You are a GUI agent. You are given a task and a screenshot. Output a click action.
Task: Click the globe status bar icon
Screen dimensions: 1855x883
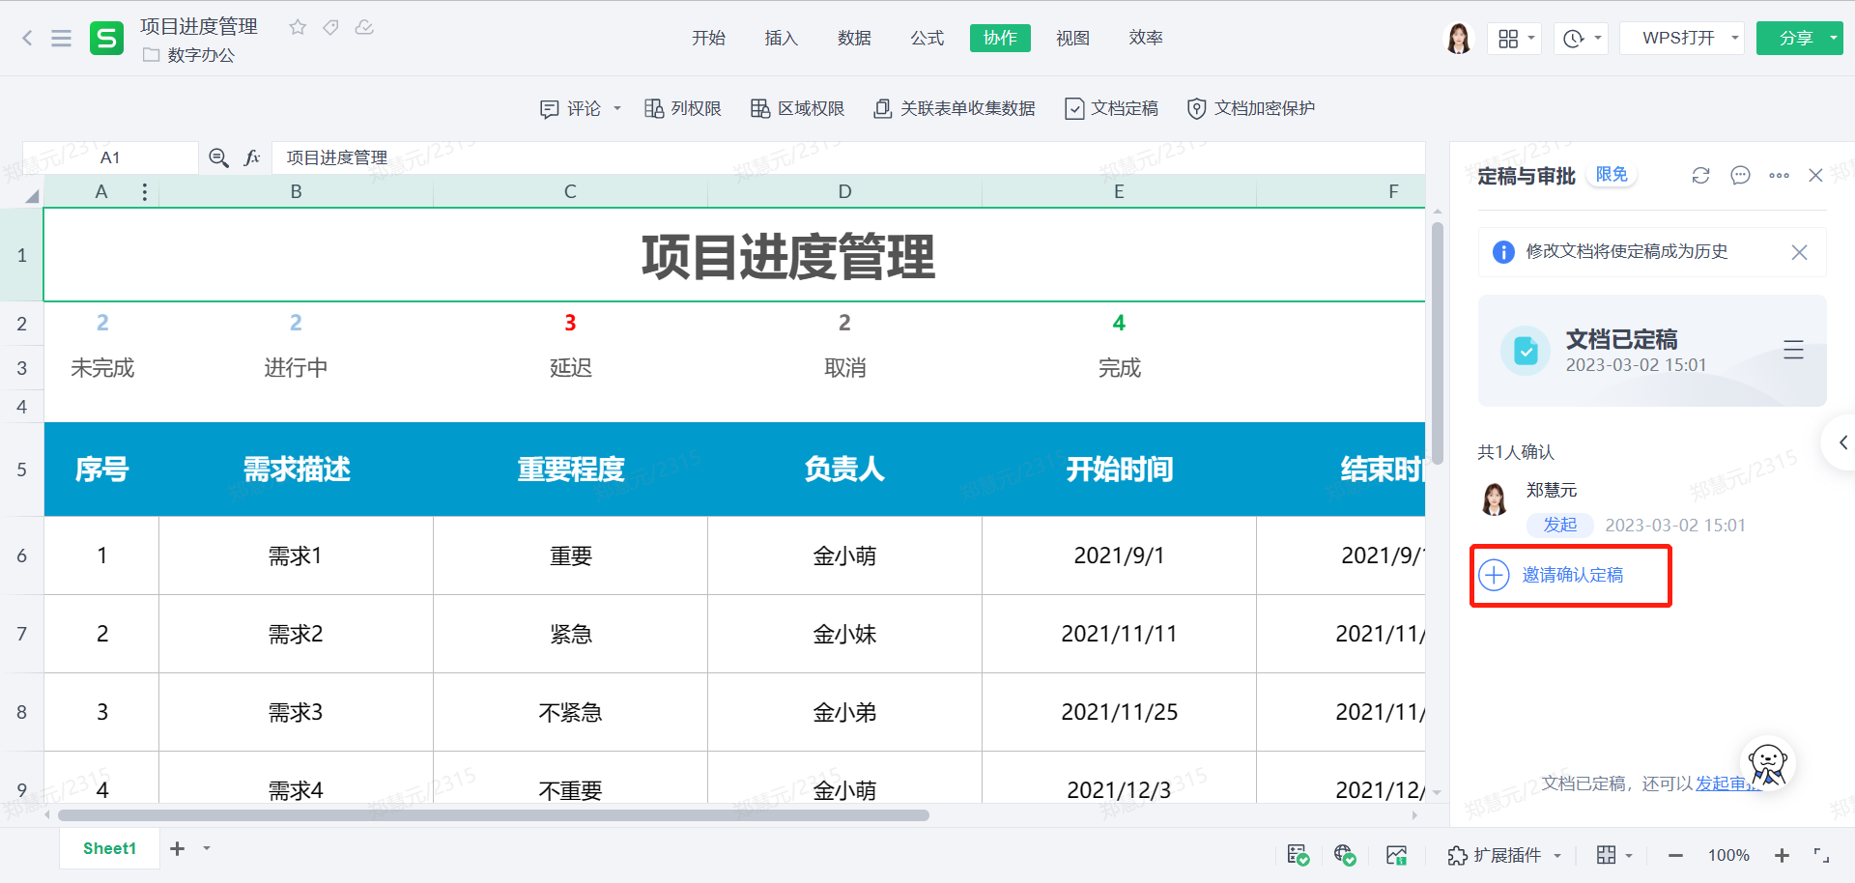(x=1345, y=855)
